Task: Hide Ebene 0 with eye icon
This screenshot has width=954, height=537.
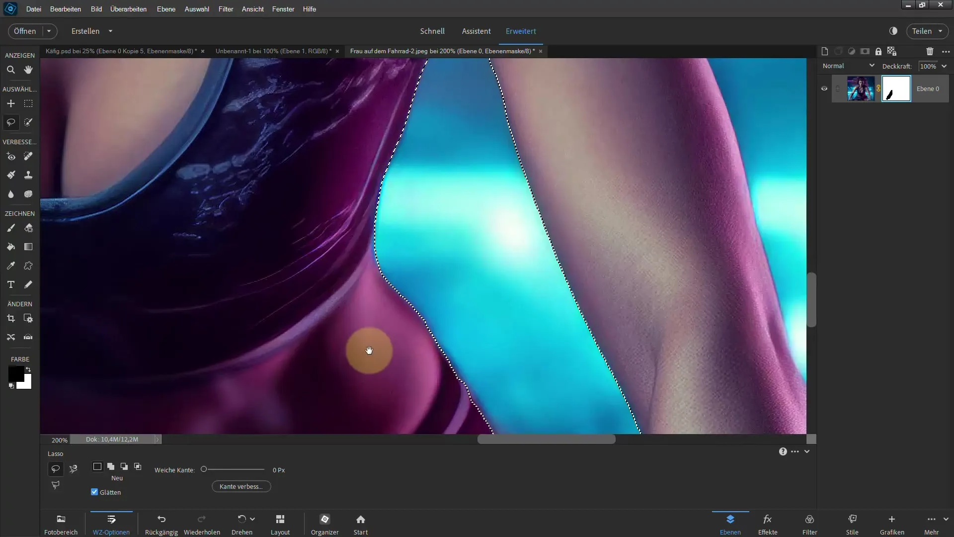Action: (x=824, y=89)
